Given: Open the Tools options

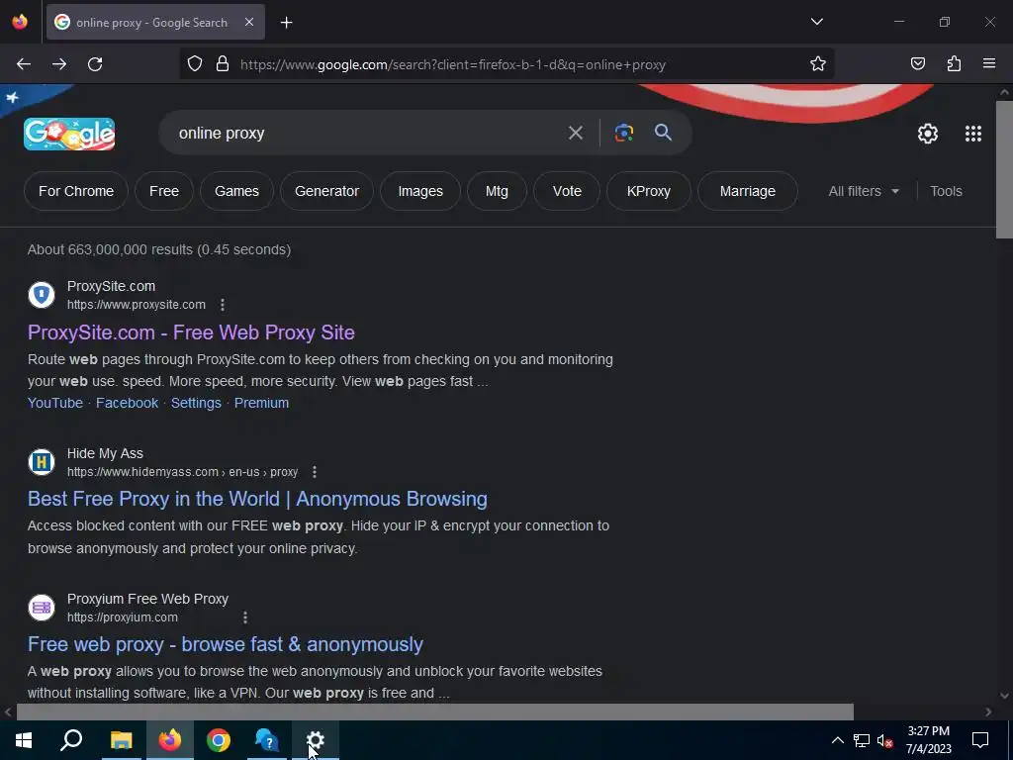Looking at the screenshot, I should pos(946,191).
